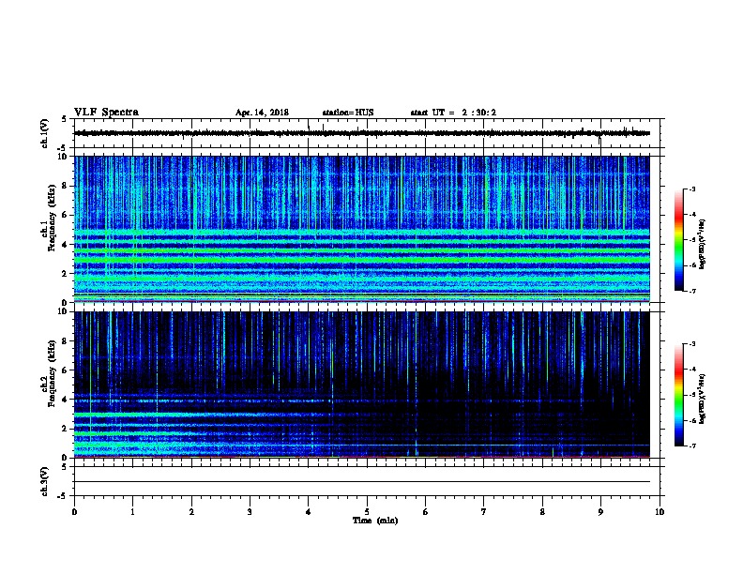
Task: Click the flat ch.3 waveform line
Action: pyautogui.click(x=362, y=482)
